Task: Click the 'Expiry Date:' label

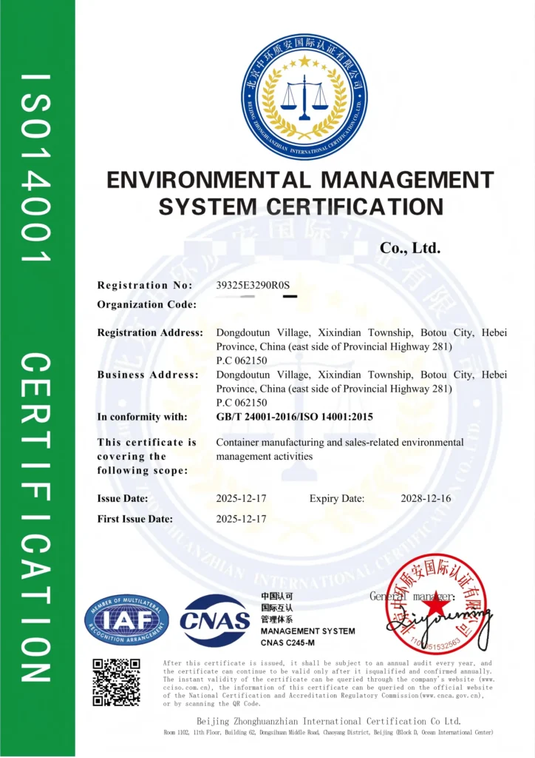Action: [337, 498]
